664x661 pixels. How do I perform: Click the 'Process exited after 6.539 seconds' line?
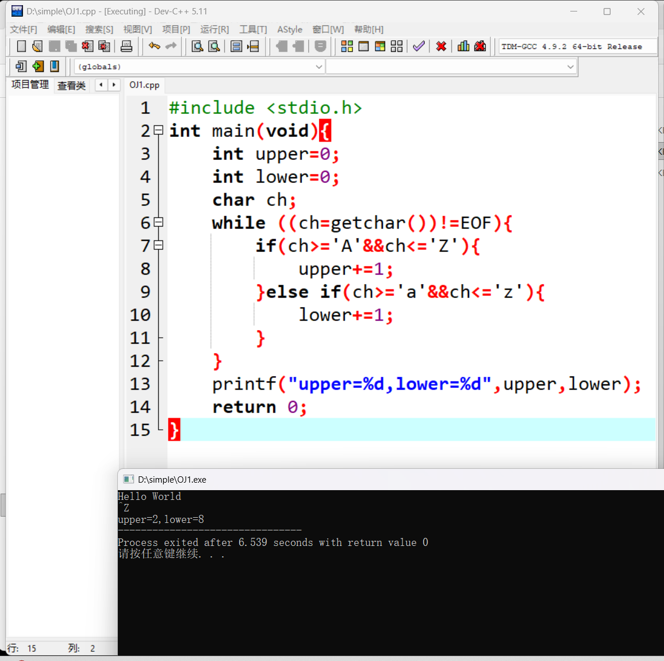coord(273,542)
